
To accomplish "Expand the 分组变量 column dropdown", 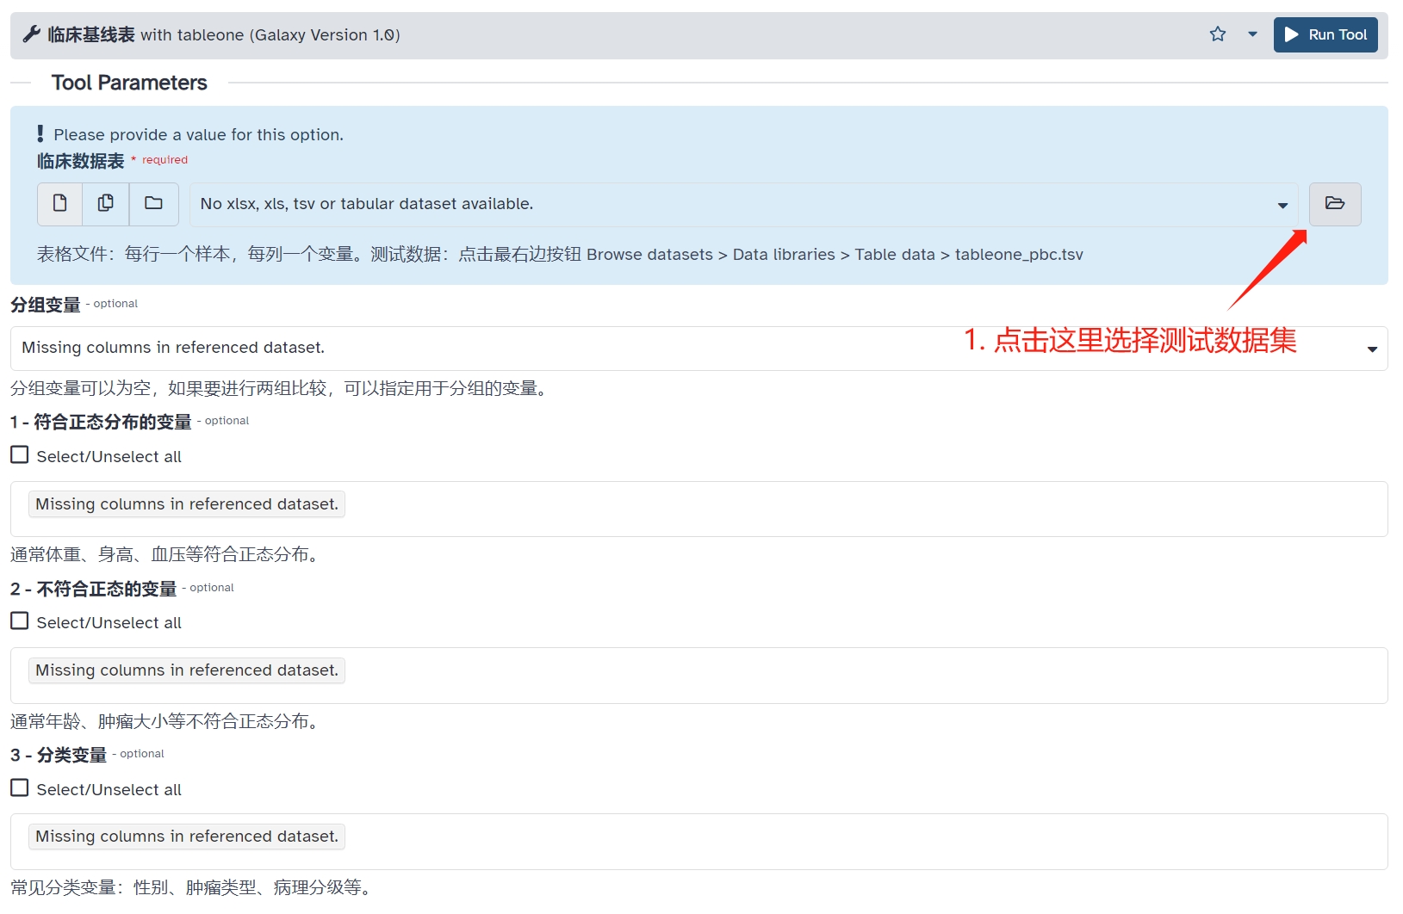I will [x=698, y=348].
